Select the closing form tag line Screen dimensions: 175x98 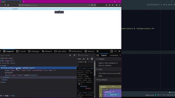6,77
